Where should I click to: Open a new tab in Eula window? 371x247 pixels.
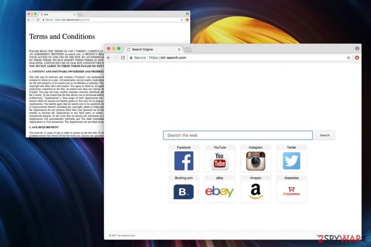pos(80,15)
